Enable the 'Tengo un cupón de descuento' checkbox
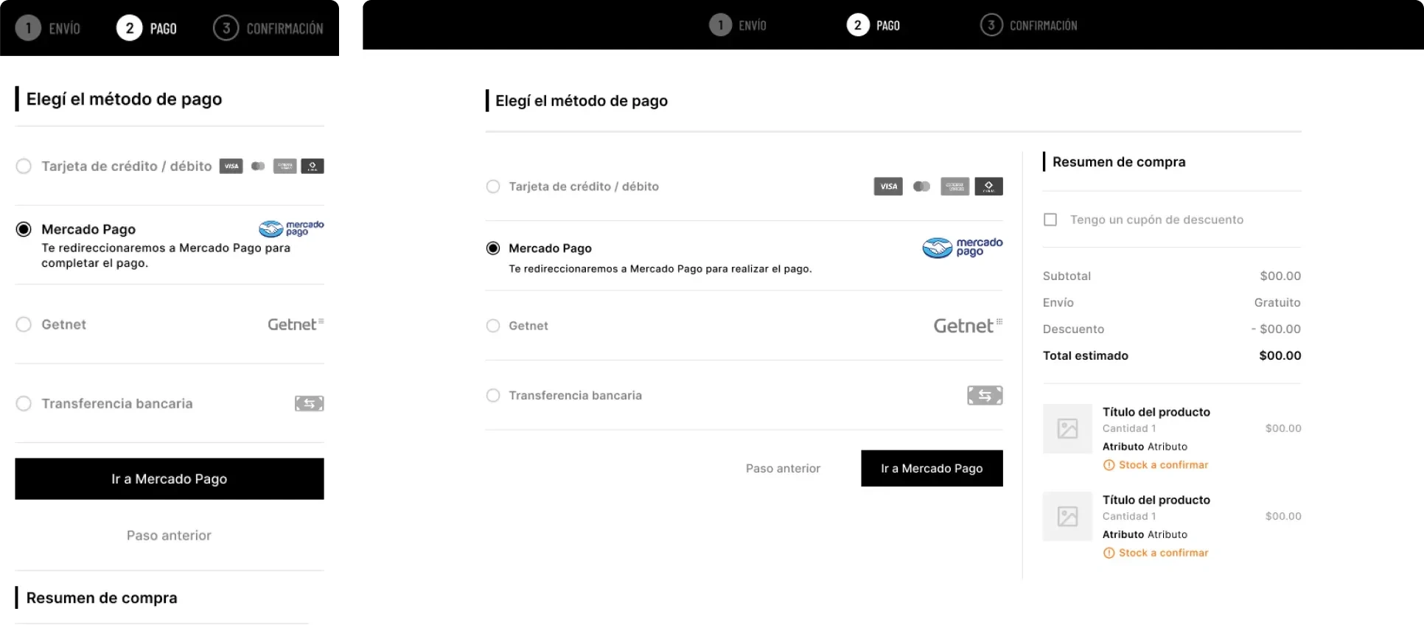1424x628 pixels. click(x=1050, y=220)
